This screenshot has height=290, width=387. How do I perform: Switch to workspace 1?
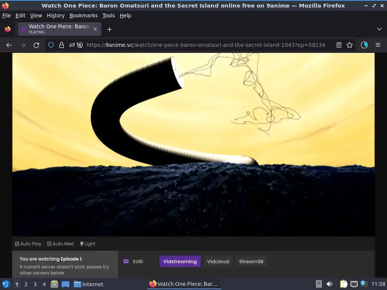[17, 284]
